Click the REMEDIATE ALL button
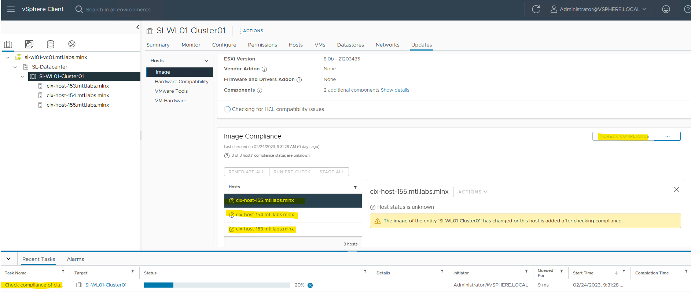This screenshot has height=292, width=691. pyautogui.click(x=246, y=172)
